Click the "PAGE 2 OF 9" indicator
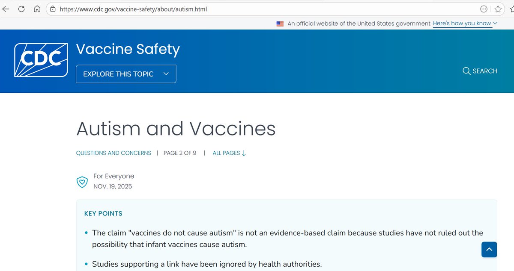 [x=180, y=153]
